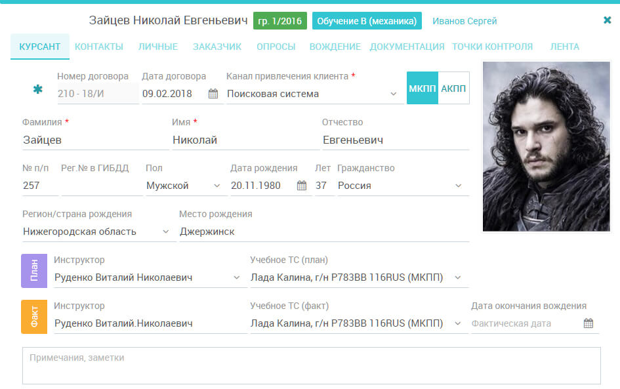Click the purple План label

34,271
